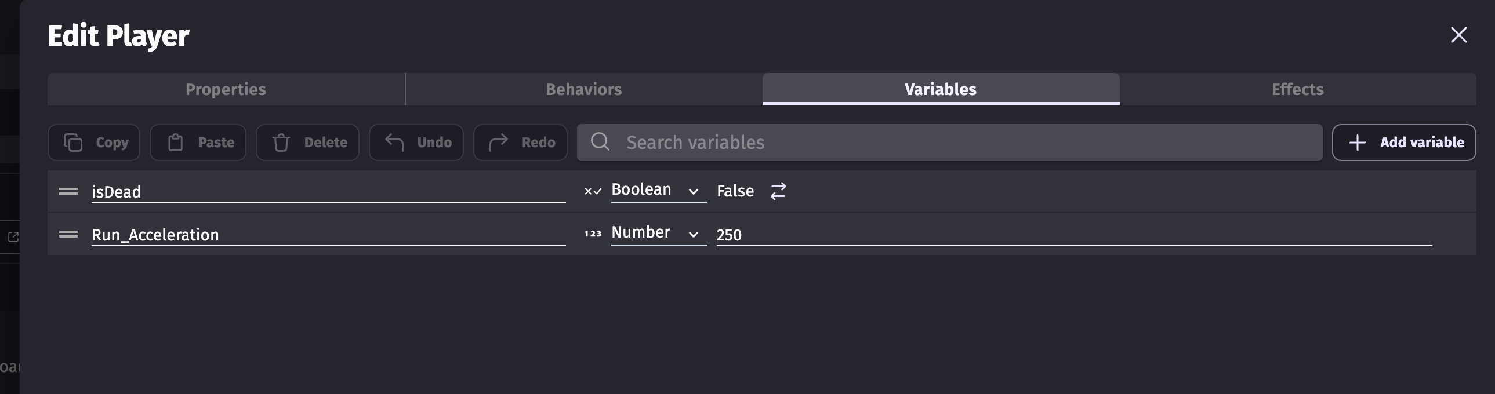Click the Add variable button
Image resolution: width=1495 pixels, height=394 pixels.
(x=1403, y=142)
